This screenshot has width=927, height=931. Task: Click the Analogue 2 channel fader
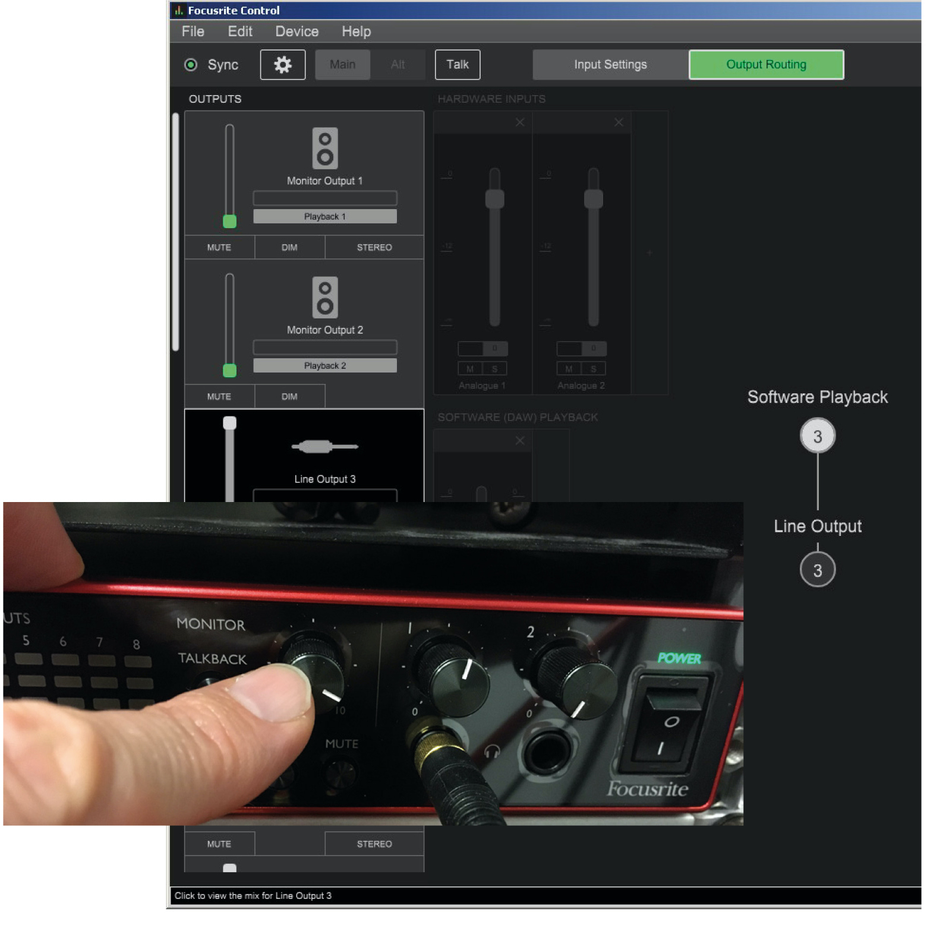(x=593, y=198)
